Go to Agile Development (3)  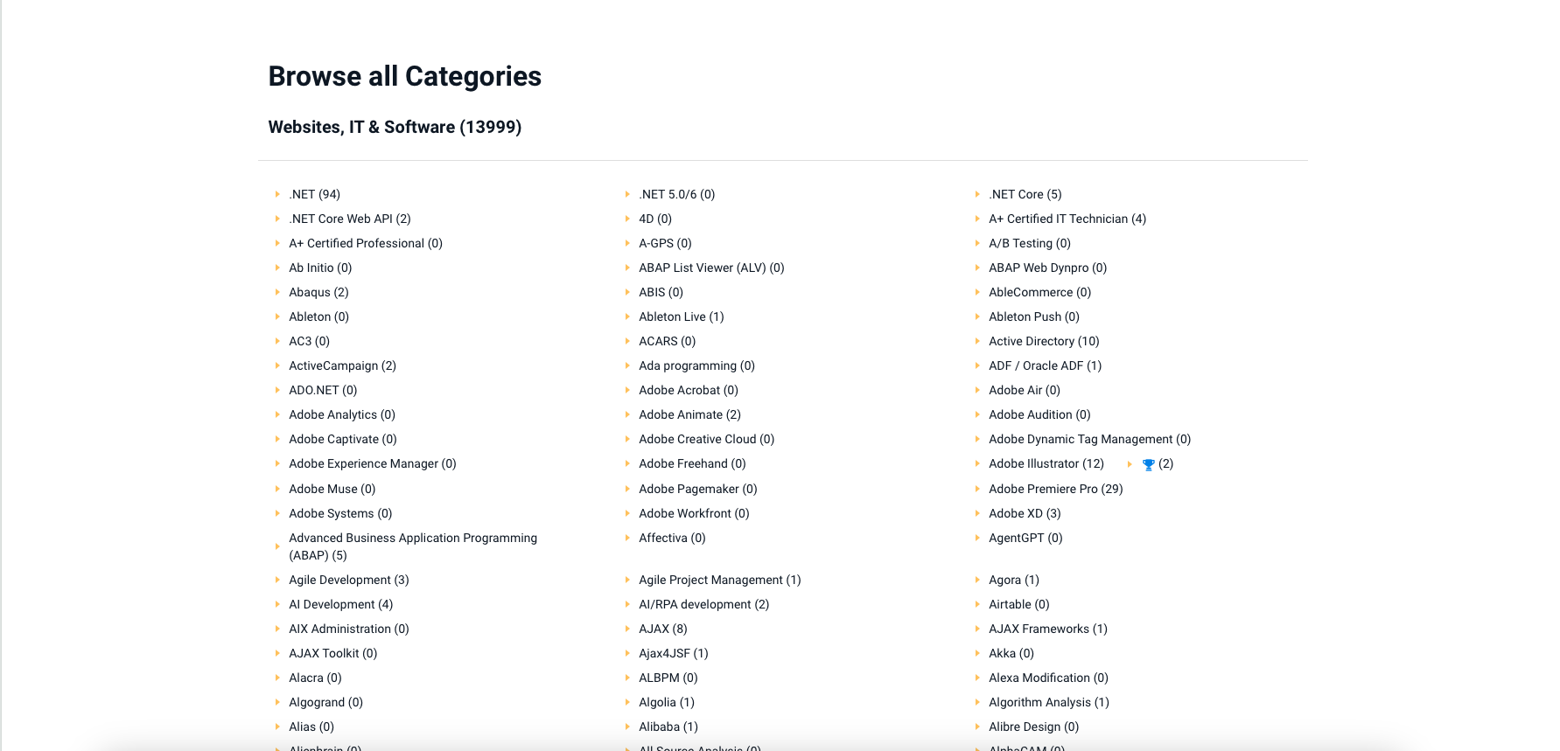tap(348, 580)
